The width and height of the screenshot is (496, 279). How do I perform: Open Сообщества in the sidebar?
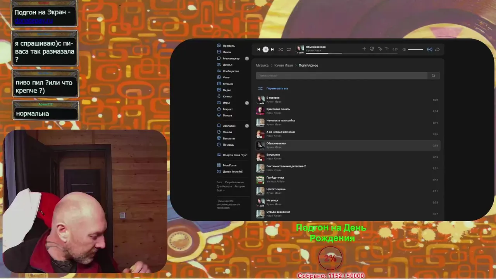click(x=228, y=71)
